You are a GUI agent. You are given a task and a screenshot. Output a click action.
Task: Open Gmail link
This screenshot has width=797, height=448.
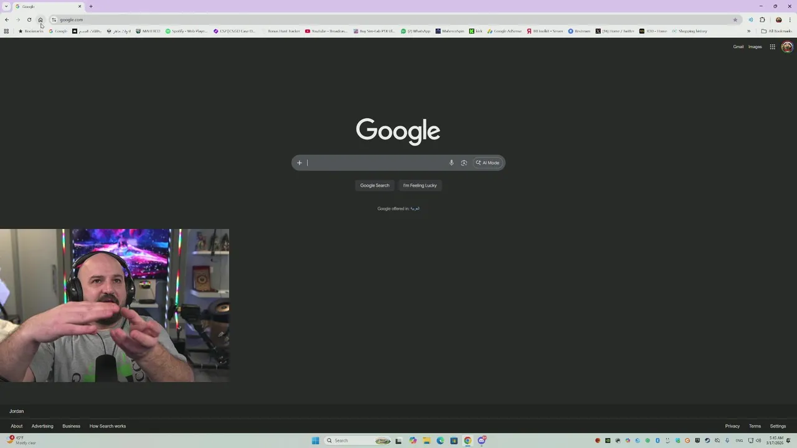pyautogui.click(x=738, y=47)
